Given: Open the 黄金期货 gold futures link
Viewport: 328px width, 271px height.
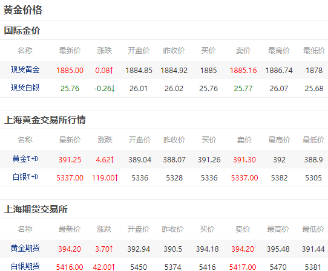Looking at the screenshot, I should point(25,248).
